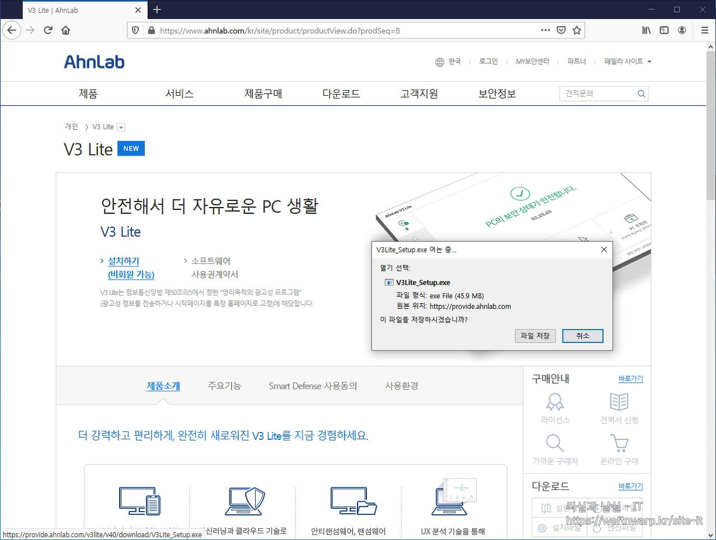Image resolution: width=716 pixels, height=540 pixels.
Task: Open the Firefox hamburger menu
Action: [705, 30]
